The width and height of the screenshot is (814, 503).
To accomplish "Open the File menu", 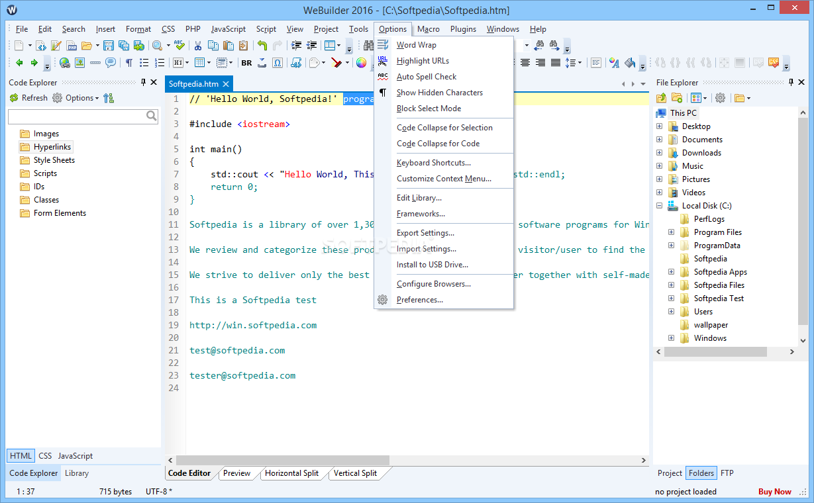I will coord(22,29).
